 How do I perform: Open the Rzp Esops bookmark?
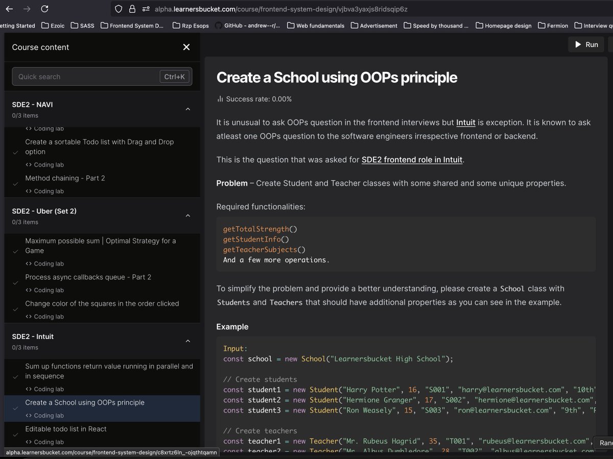click(191, 26)
